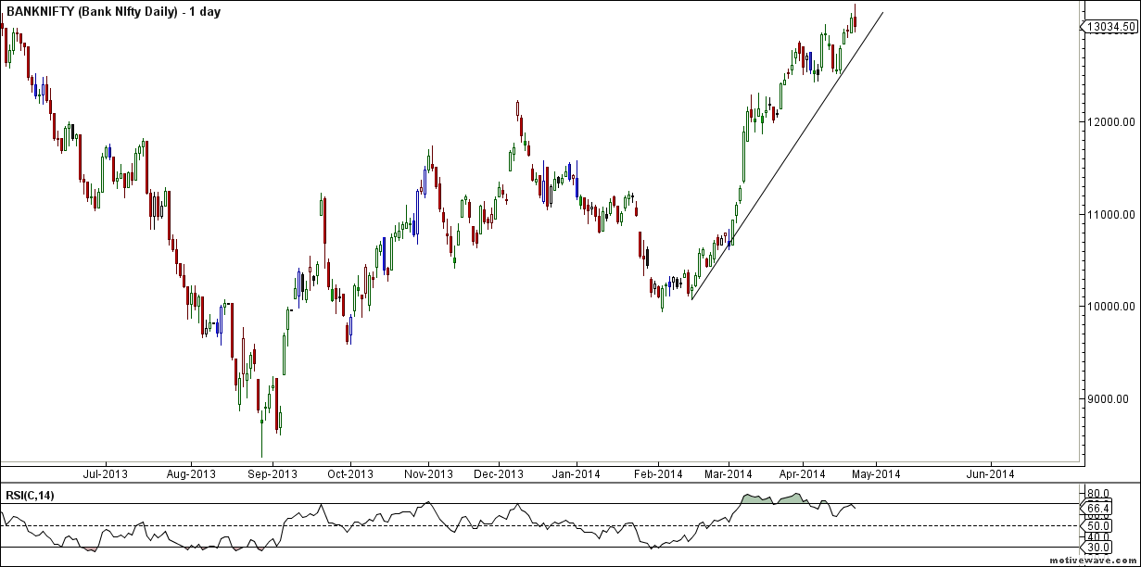The height and width of the screenshot is (567, 1141).
Task: Click the Jan-2014 date axis label
Action: tap(577, 474)
